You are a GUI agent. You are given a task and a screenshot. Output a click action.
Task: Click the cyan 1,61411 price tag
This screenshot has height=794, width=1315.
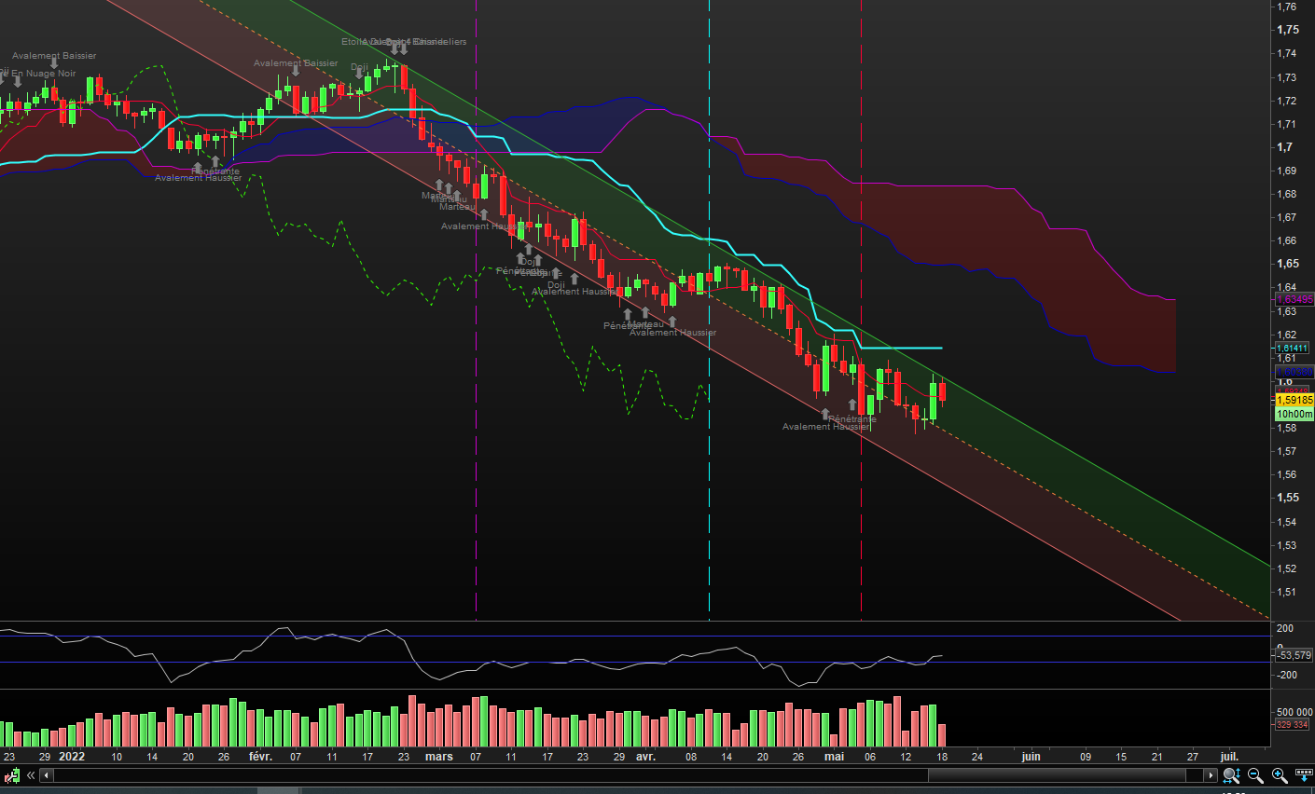(x=1292, y=348)
